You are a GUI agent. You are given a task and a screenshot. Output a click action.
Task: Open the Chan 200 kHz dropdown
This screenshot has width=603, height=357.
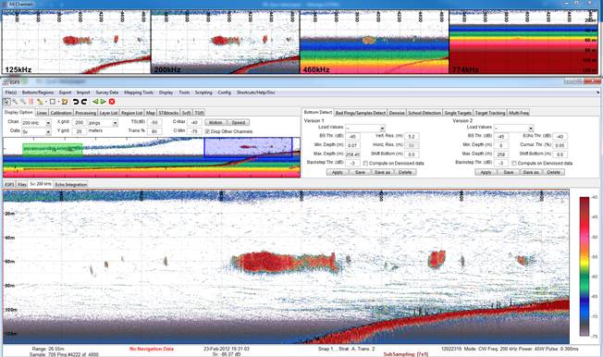coord(36,123)
